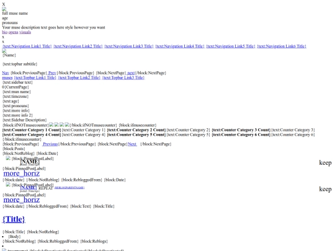This screenshot has height=251, width=335.
Task: Click the {text:timezone} line
Action: tap(16, 97)
